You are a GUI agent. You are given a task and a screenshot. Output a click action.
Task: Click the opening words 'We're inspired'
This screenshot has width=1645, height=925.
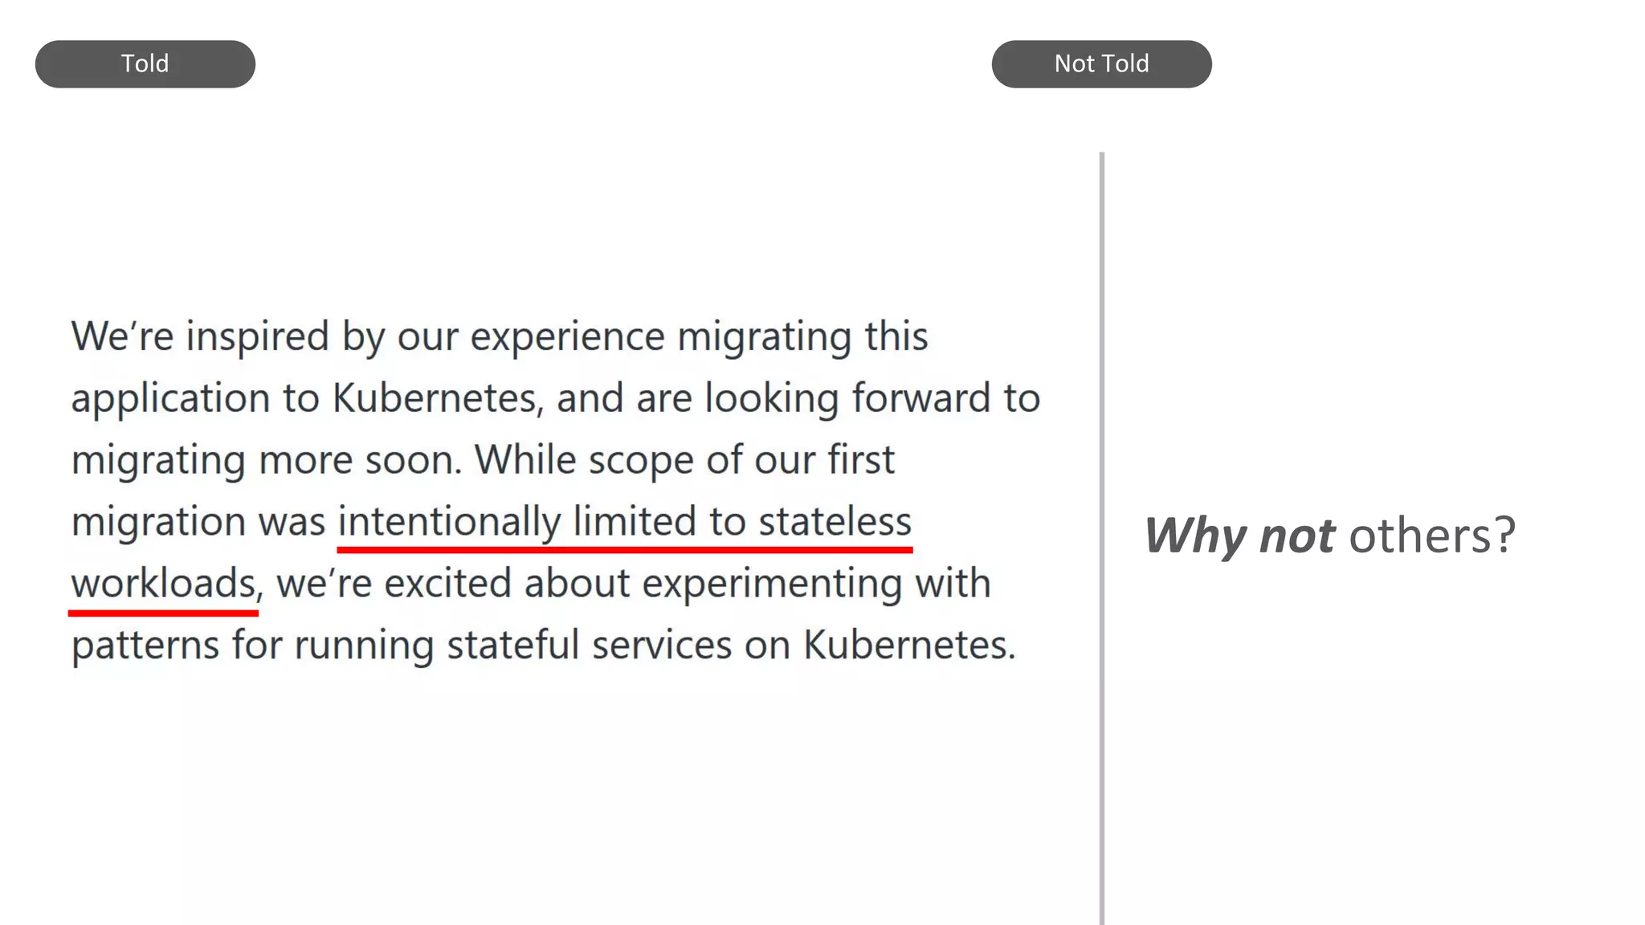200,337
